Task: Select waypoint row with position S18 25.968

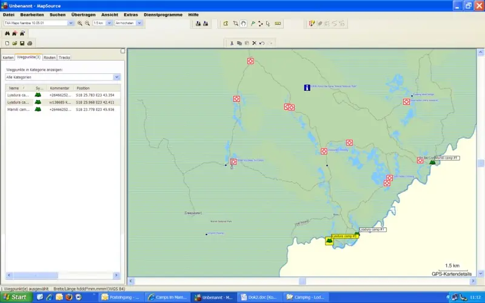Action: pos(63,102)
